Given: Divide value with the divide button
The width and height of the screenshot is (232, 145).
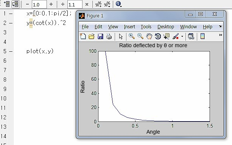Looking at the screenshot, I should [63, 4].
